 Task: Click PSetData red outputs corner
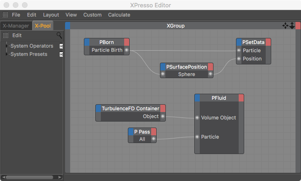point(268,42)
